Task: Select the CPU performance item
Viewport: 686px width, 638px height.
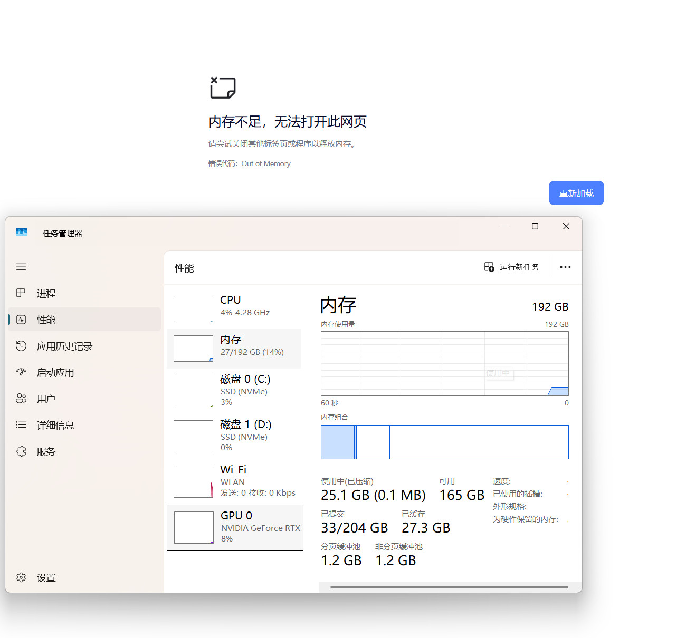Action: [234, 308]
